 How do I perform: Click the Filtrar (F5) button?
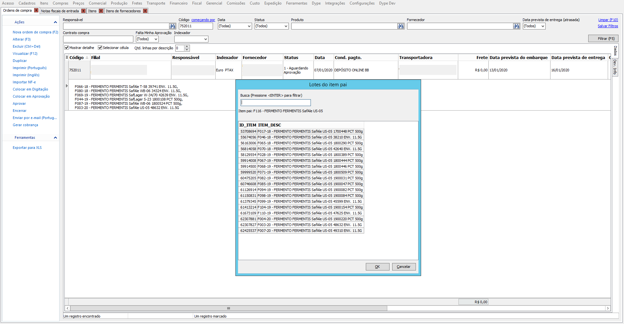[x=603, y=39]
